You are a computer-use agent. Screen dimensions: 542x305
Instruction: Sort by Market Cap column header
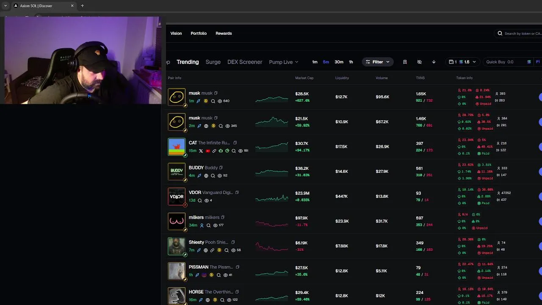coord(304,78)
